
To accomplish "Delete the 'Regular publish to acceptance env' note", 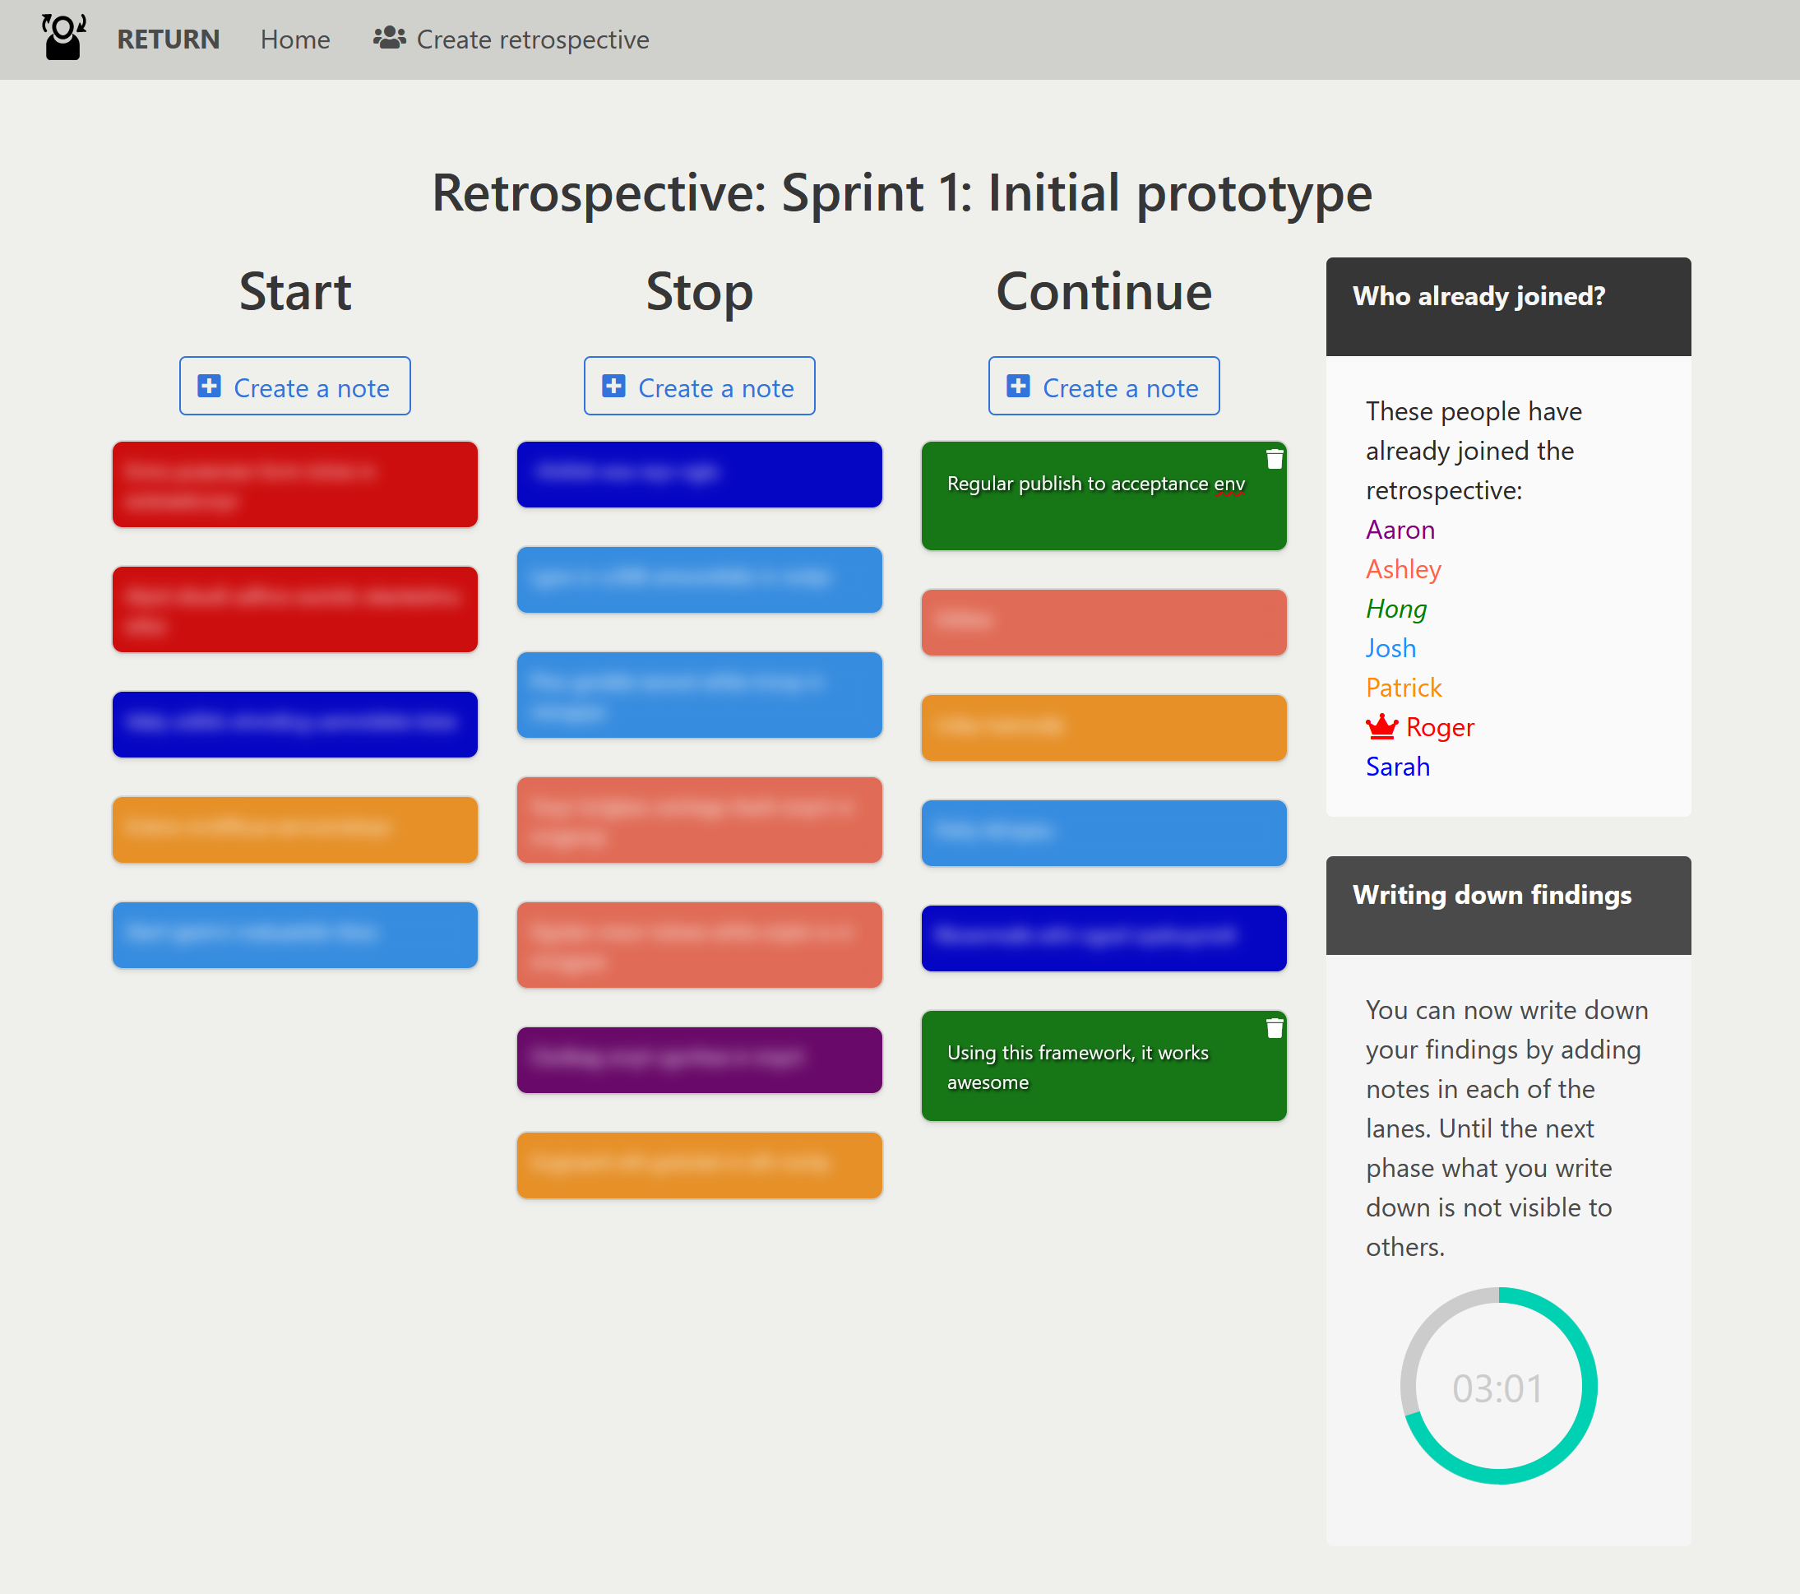I will [1274, 459].
